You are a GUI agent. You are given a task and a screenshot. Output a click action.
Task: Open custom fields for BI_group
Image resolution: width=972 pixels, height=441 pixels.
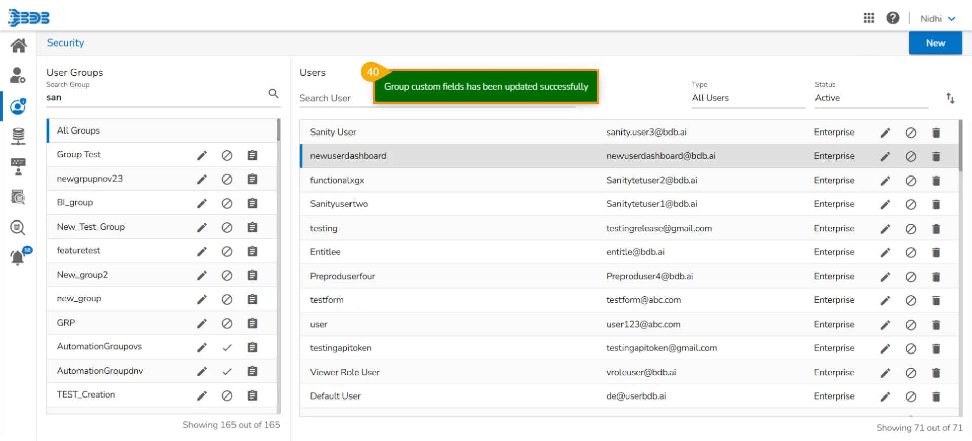(x=252, y=203)
